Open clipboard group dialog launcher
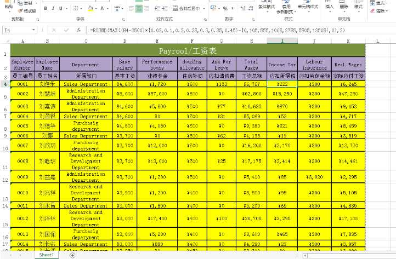The image size is (396, 259). pos(38,19)
